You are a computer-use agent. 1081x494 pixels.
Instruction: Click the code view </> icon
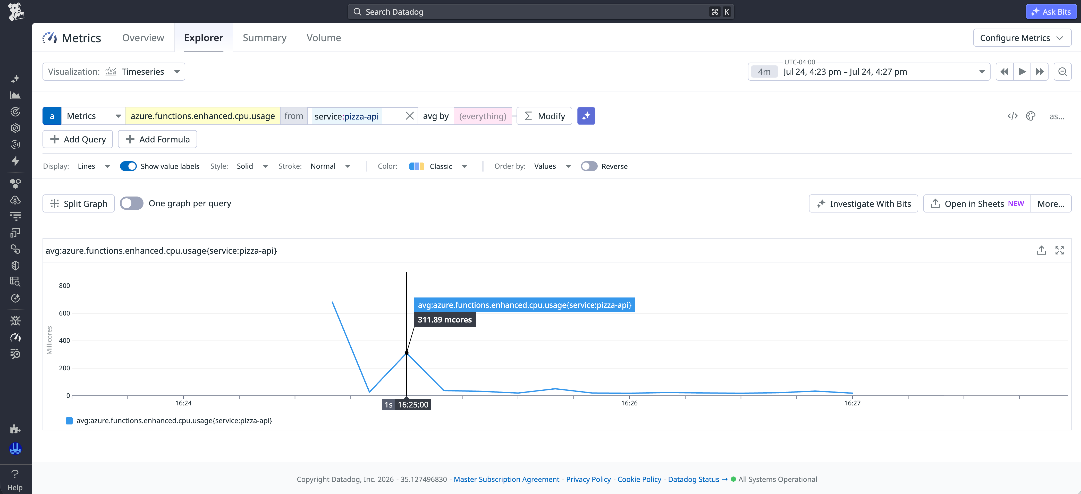click(1012, 116)
